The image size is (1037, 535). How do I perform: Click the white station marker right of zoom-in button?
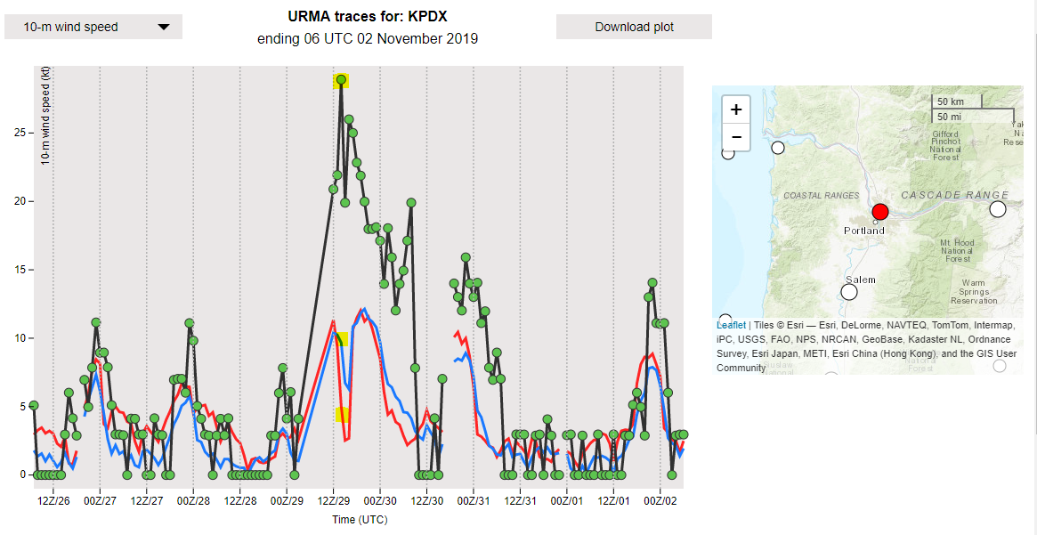tap(778, 148)
